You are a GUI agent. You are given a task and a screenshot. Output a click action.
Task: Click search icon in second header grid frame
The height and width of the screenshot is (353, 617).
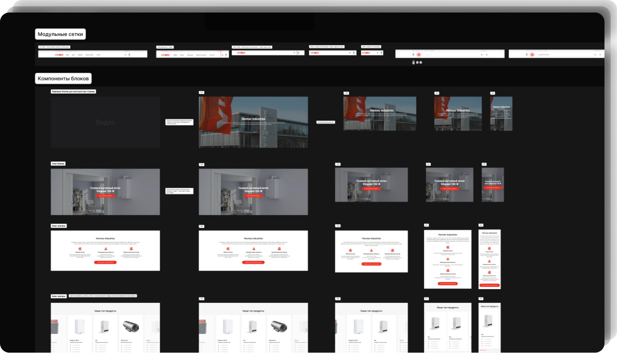(222, 55)
